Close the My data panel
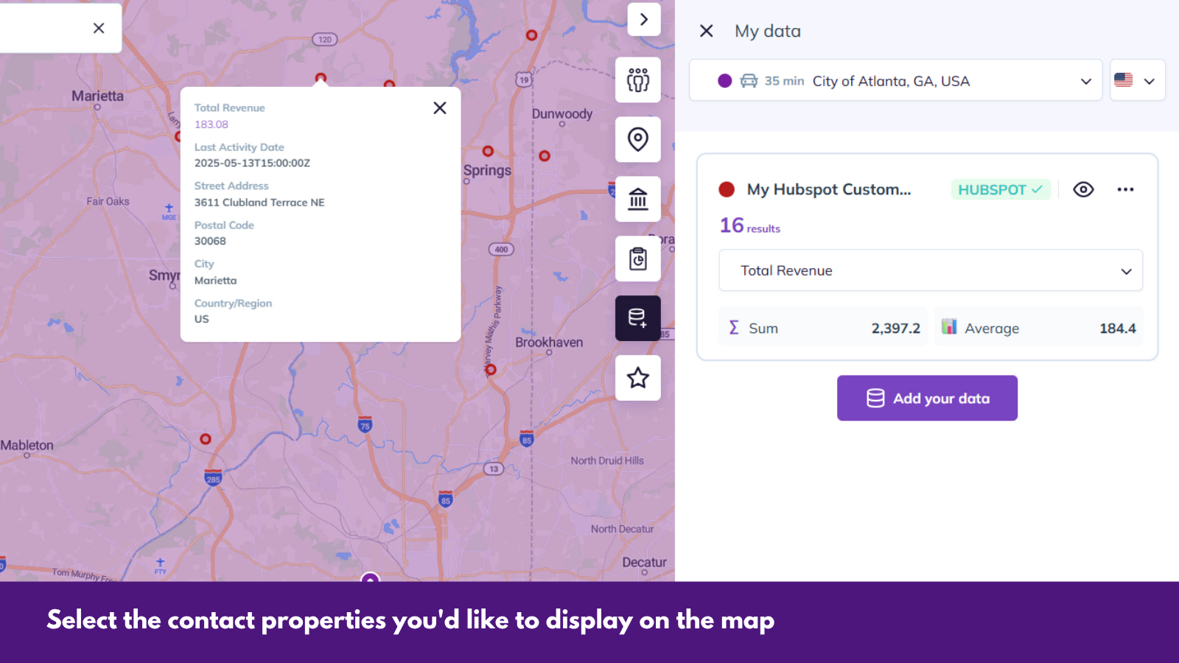 (706, 31)
